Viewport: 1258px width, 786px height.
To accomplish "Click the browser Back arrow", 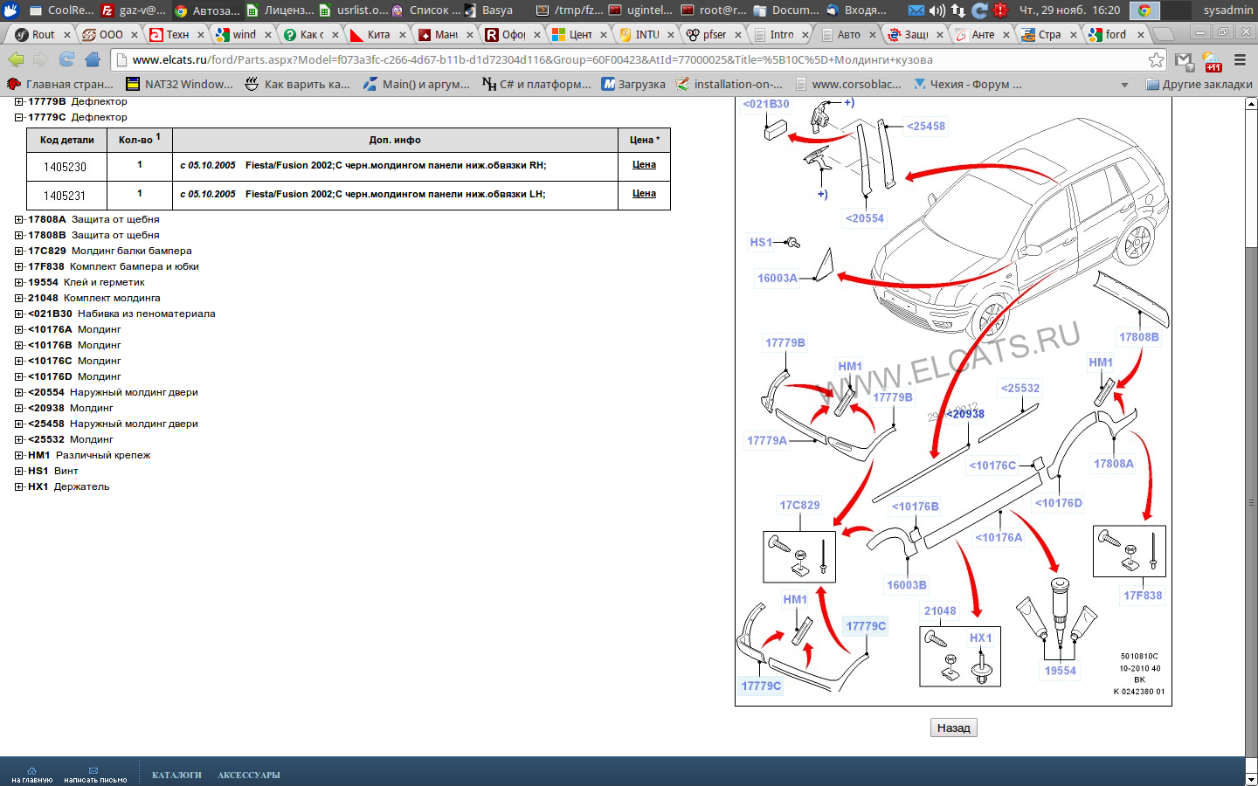I will point(16,60).
